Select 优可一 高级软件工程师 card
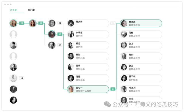The width and height of the screenshot is (184, 112). pyautogui.click(x=88, y=89)
